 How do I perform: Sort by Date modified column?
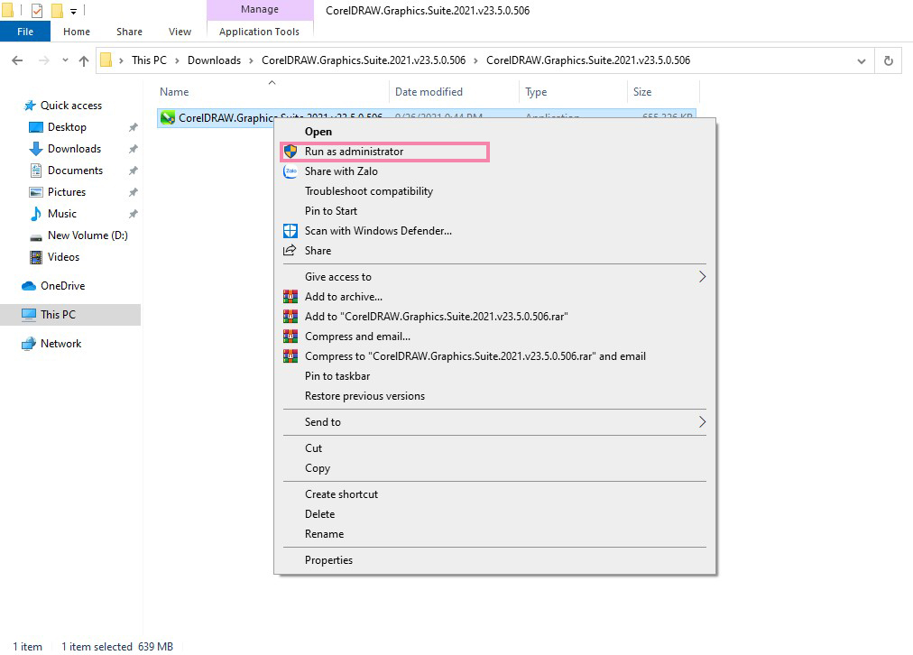454,92
